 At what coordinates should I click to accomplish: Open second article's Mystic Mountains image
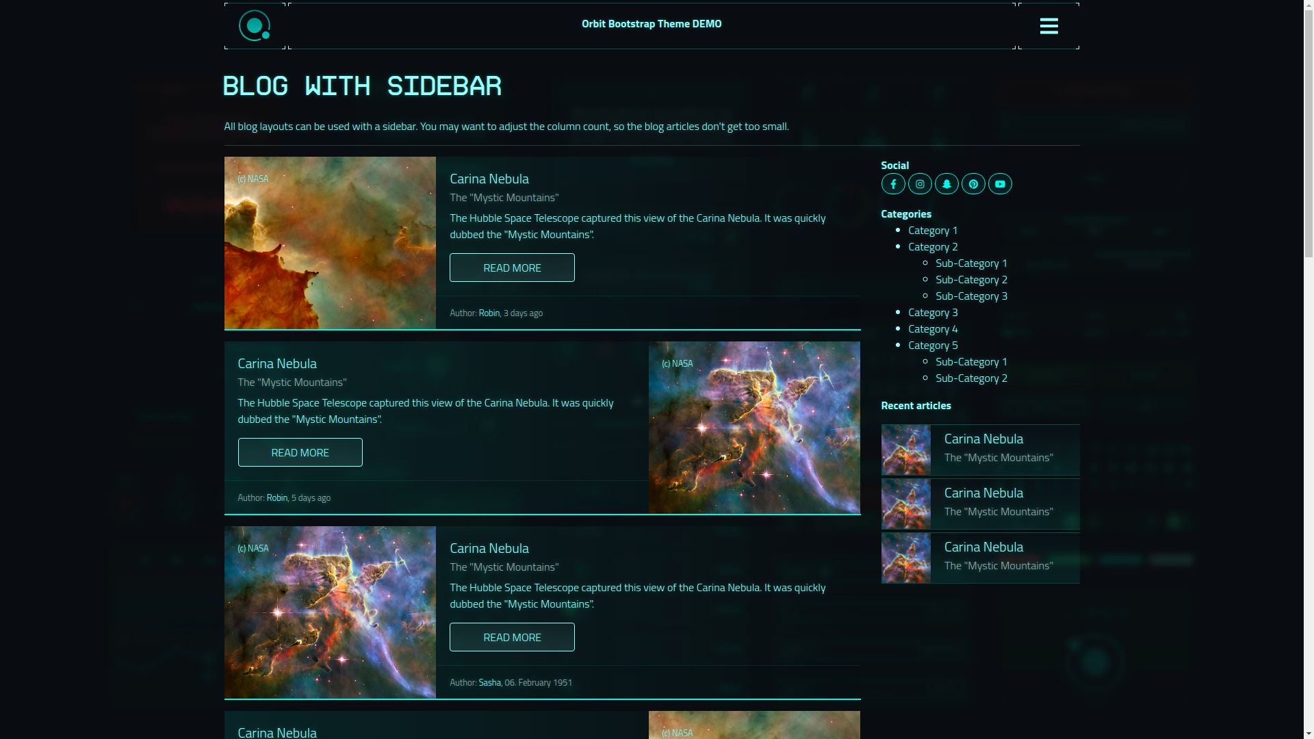pyautogui.click(x=754, y=428)
